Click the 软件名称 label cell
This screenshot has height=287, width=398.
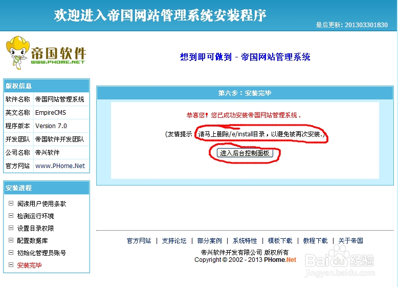18,99
